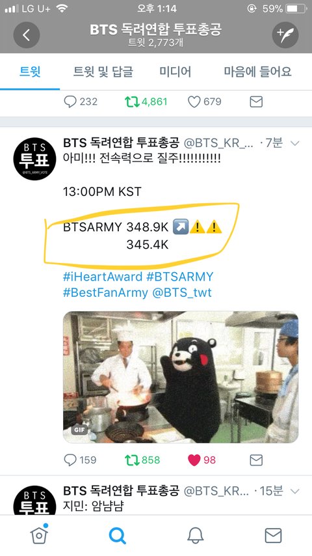Screen dimensions: 312x556
Task: Undo retweet on tweet with 4,861 retweets
Action: click(132, 102)
